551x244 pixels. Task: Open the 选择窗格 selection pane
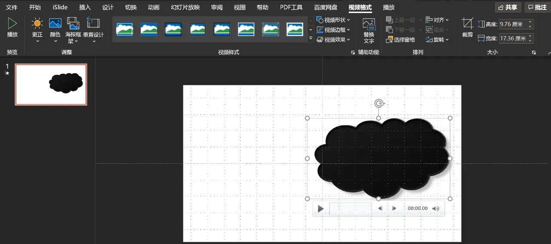(401, 40)
